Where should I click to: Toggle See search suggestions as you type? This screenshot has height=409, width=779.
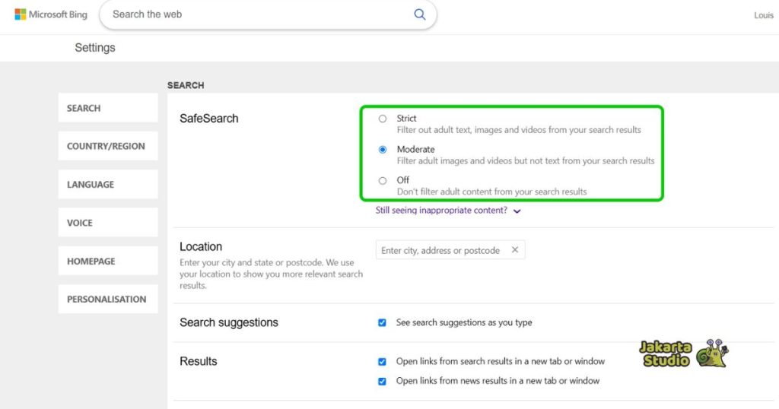[382, 322]
